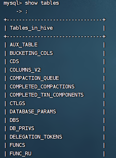116x158 pixels.
Task: Click the semicolon on the continuation line
Action: pyautogui.click(x=26, y=11)
